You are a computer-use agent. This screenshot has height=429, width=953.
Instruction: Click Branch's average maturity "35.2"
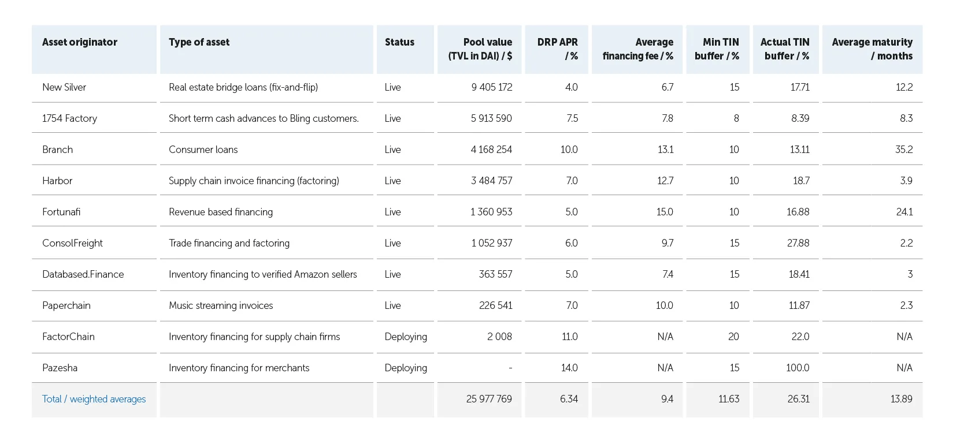click(x=904, y=150)
